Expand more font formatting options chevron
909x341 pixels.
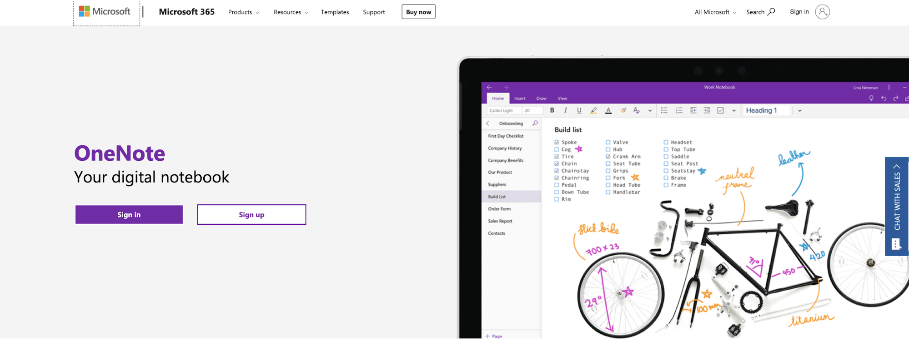tap(650, 111)
